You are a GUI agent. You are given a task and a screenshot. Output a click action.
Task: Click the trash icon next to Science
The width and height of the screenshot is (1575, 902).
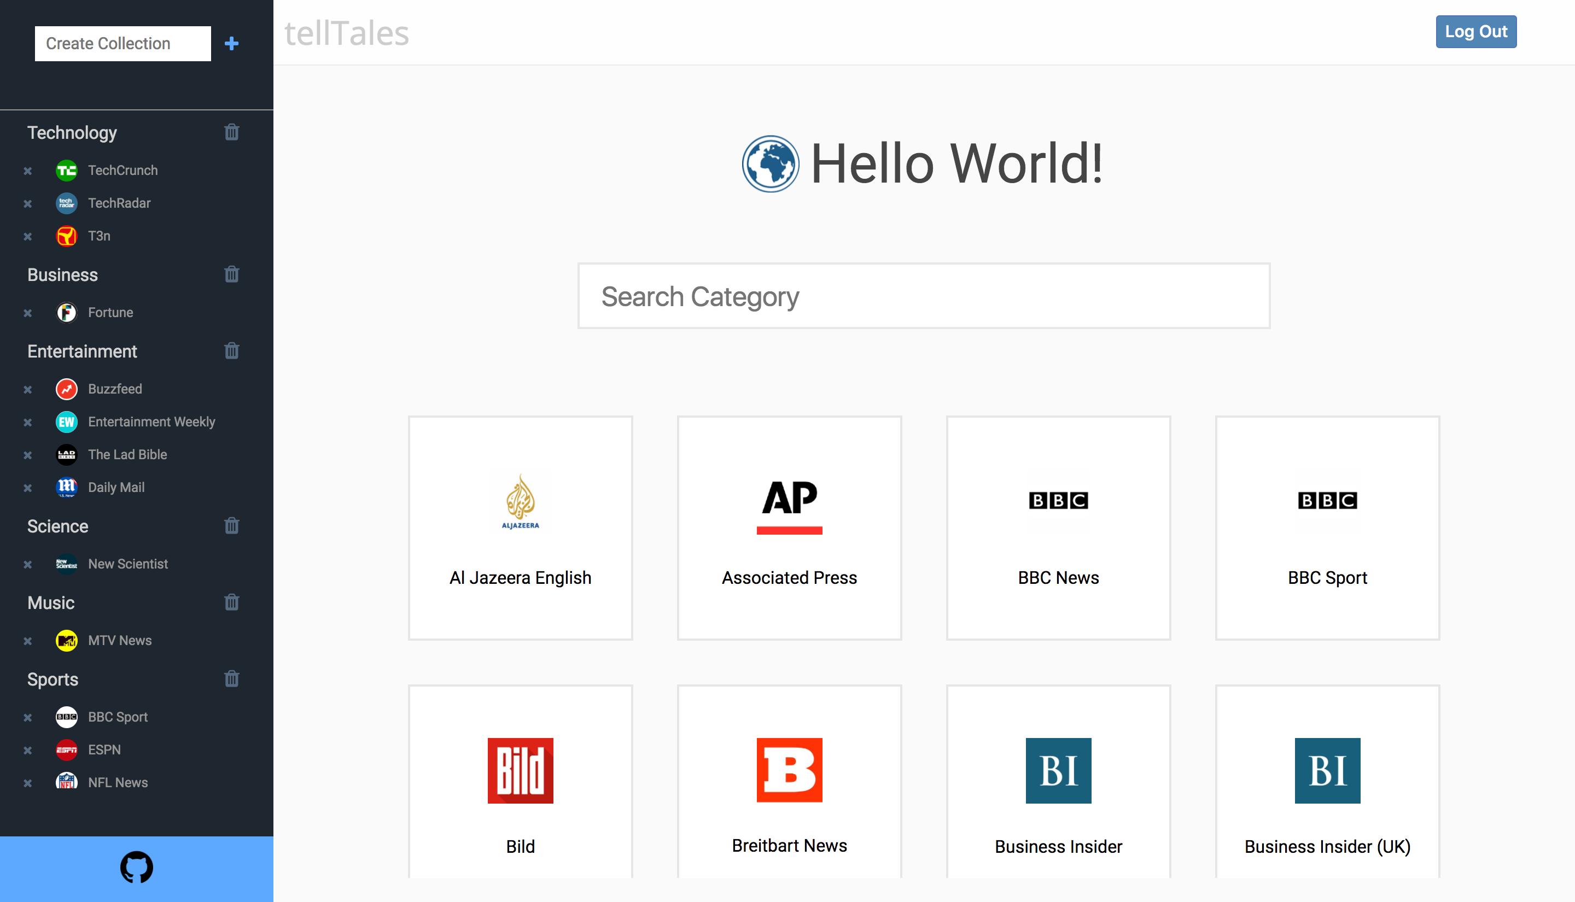231,525
